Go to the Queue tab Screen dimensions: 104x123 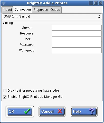tap(55, 10)
